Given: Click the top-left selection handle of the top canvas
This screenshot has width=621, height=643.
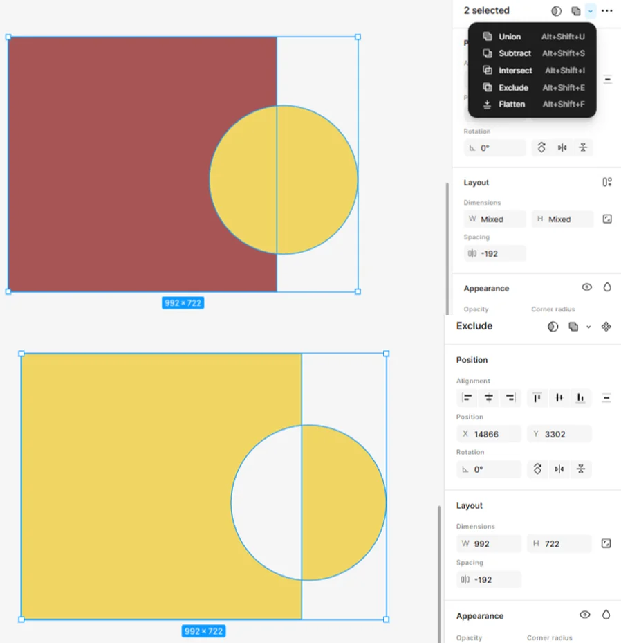Looking at the screenshot, I should click(8, 37).
